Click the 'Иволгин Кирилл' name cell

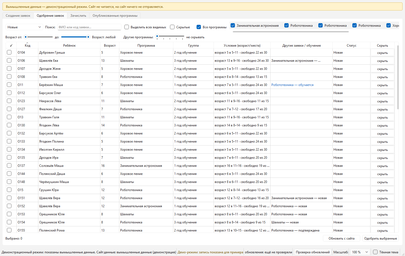pos(69,150)
